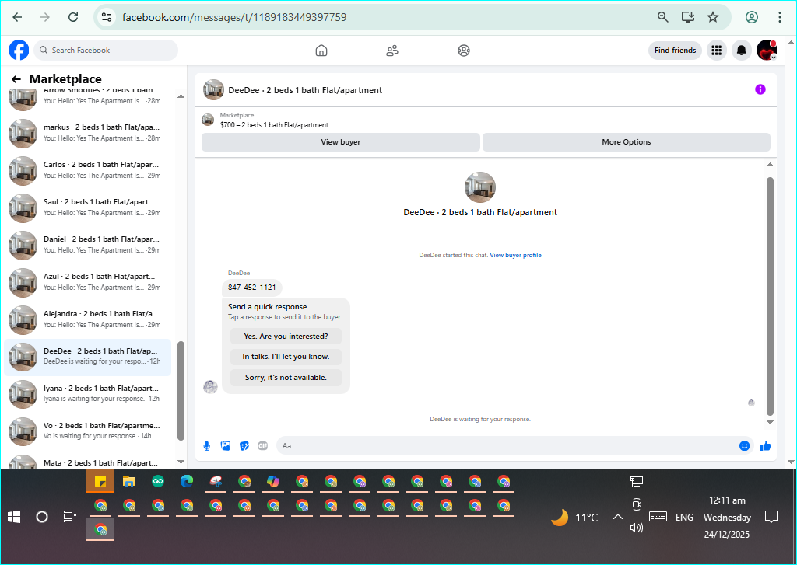
Task: Open account profile picture menu
Action: [767, 51]
